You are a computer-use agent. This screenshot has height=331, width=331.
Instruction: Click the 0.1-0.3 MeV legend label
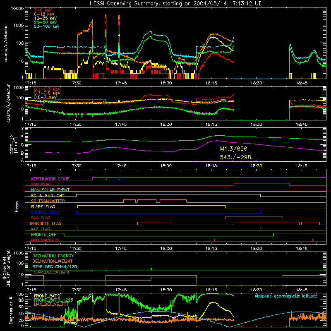(47, 89)
